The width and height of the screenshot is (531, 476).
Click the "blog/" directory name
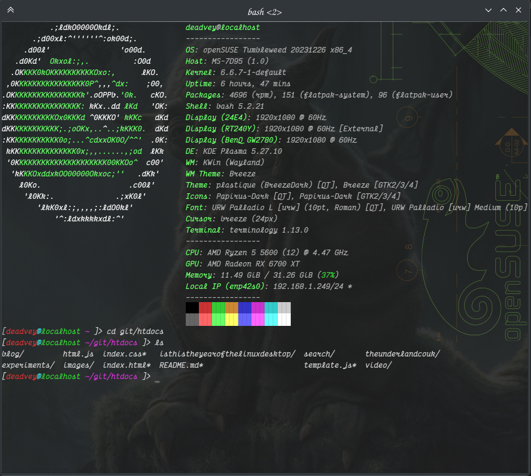click(x=13, y=354)
